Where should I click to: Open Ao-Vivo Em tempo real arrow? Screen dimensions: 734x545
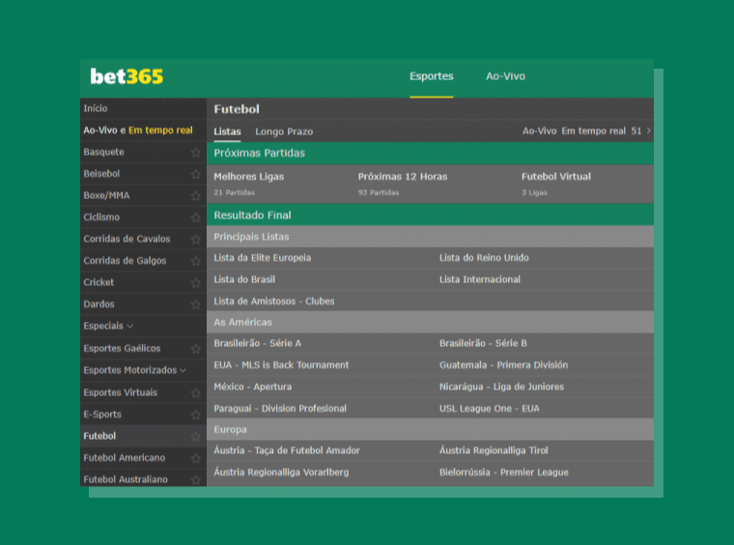coord(648,130)
